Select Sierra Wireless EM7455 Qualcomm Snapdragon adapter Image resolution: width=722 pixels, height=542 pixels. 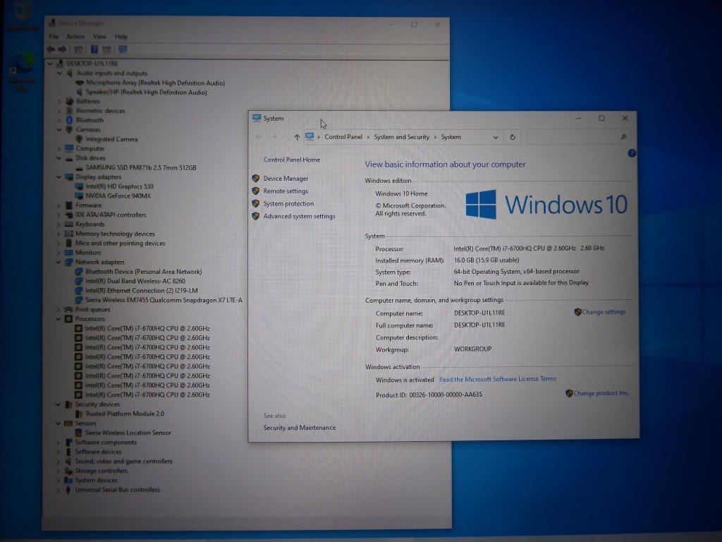point(164,300)
